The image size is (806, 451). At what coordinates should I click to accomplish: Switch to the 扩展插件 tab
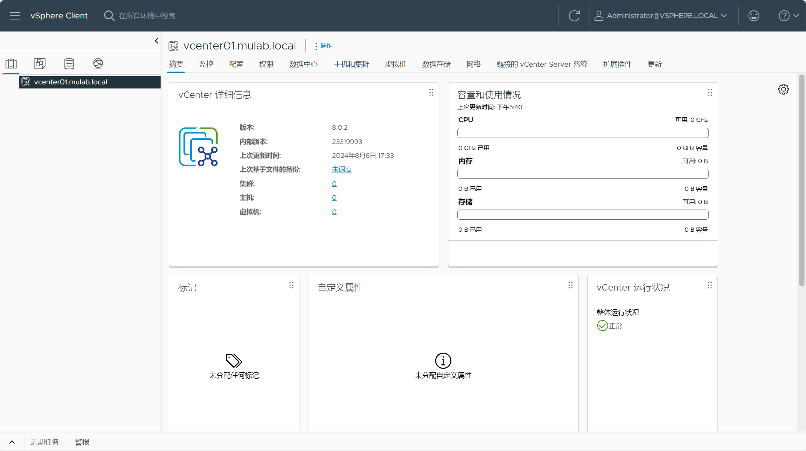click(x=617, y=64)
